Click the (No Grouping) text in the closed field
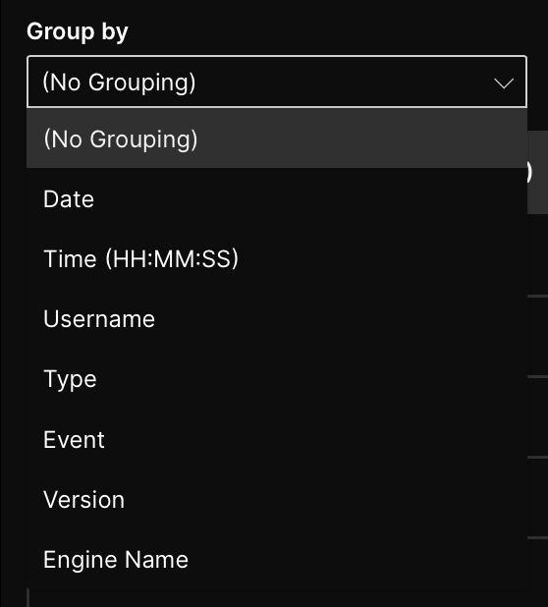The width and height of the screenshot is (548, 607). [119, 83]
